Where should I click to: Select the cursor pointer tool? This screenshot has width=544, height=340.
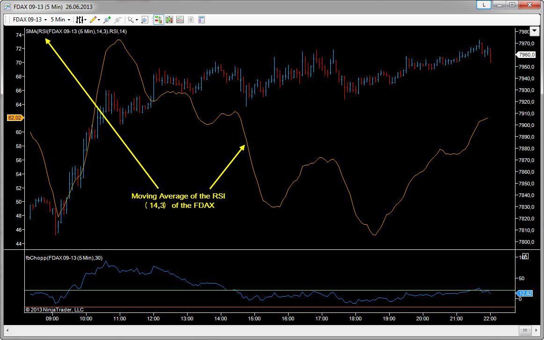click(131, 20)
